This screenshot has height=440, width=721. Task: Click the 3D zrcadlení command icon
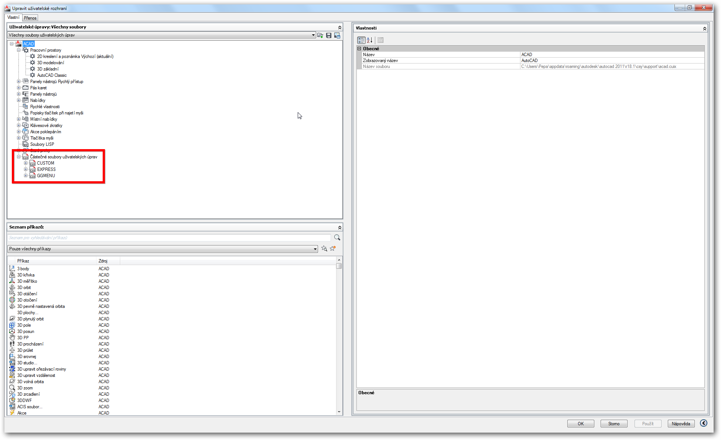12,394
